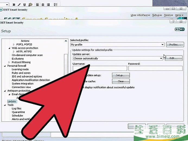
Task: Align text right in the top toolbar
Action: point(48,5)
